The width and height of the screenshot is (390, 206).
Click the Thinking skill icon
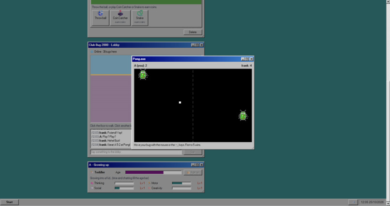[92, 183]
